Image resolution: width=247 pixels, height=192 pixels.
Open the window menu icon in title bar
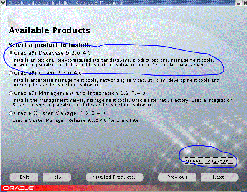click(3, 3)
